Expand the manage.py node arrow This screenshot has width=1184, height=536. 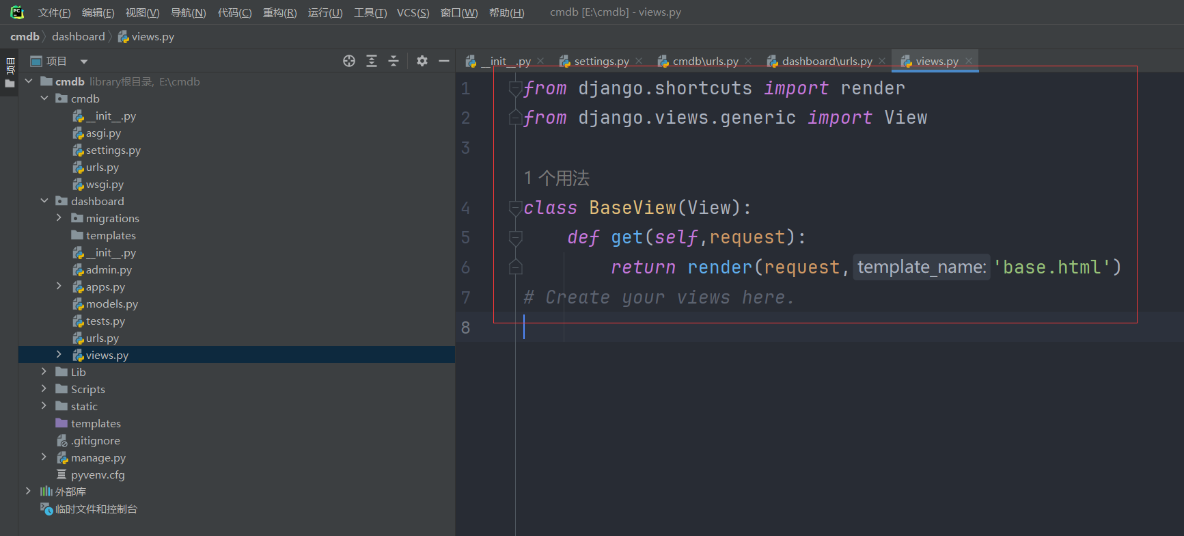click(44, 457)
